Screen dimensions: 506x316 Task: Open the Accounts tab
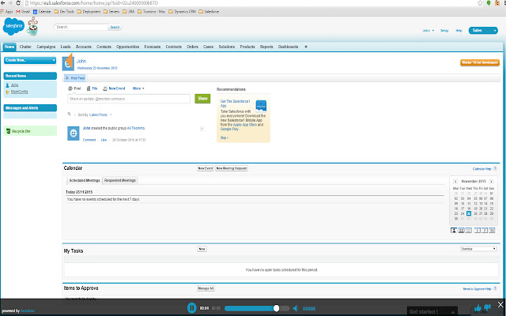84,47
